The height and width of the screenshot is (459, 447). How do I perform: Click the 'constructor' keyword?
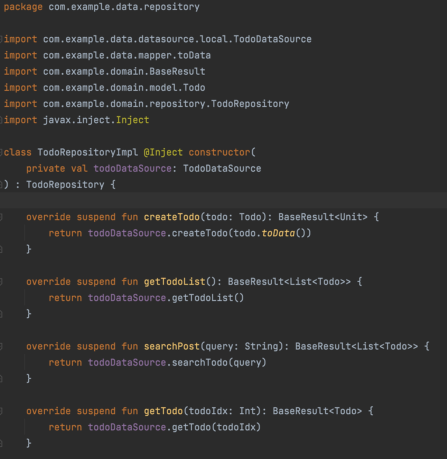tap(219, 152)
